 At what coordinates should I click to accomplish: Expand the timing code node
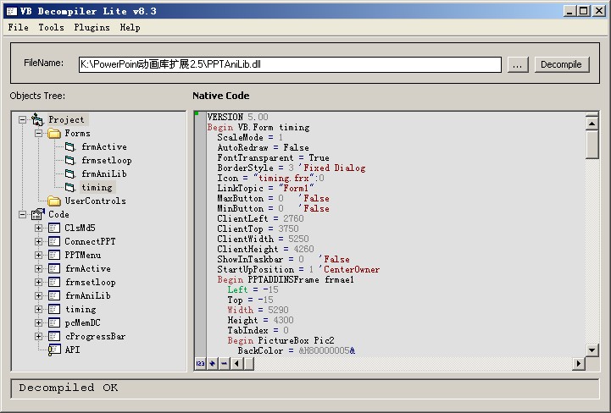38,309
